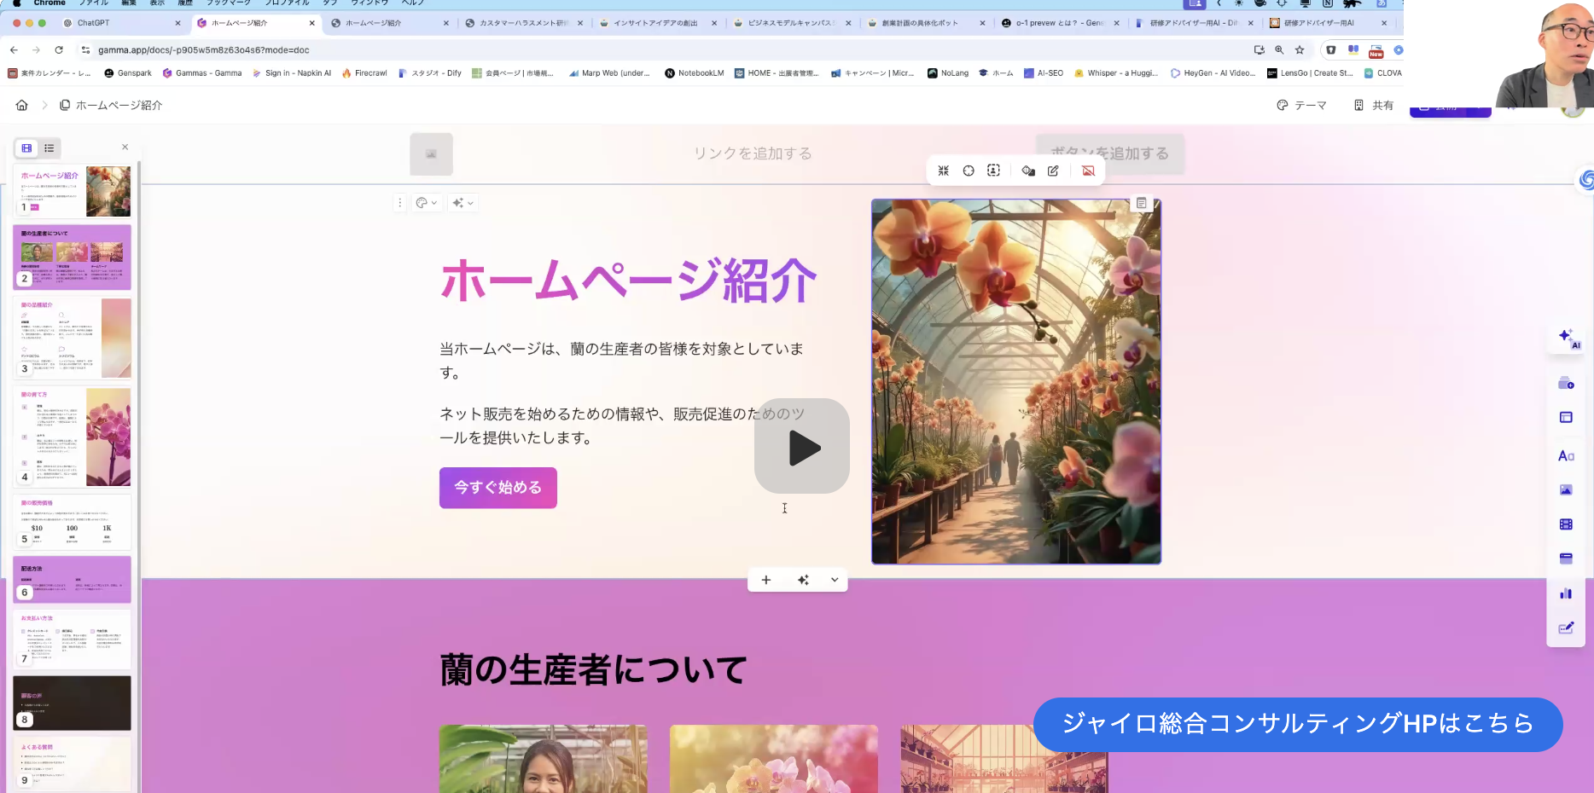Expand the chevron on the add-card bar
The width and height of the screenshot is (1594, 793).
[x=834, y=580]
